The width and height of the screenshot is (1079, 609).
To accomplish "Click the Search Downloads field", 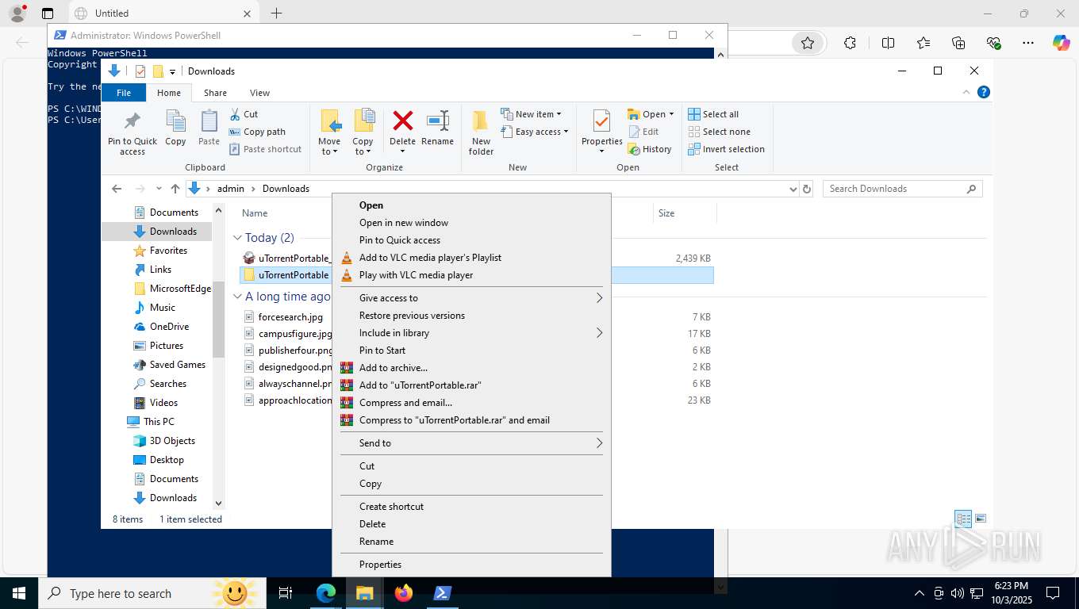I will [x=902, y=189].
